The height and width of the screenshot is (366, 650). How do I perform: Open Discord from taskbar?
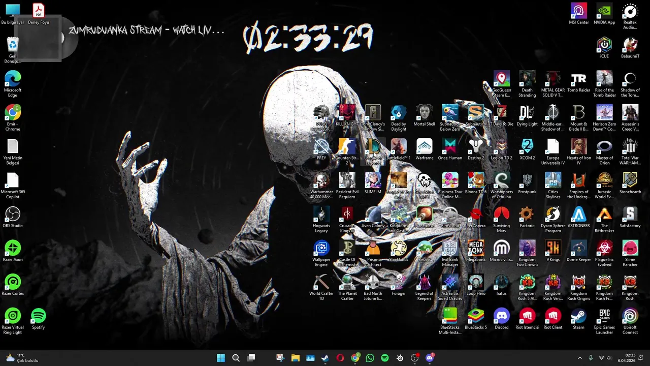pyautogui.click(x=430, y=358)
